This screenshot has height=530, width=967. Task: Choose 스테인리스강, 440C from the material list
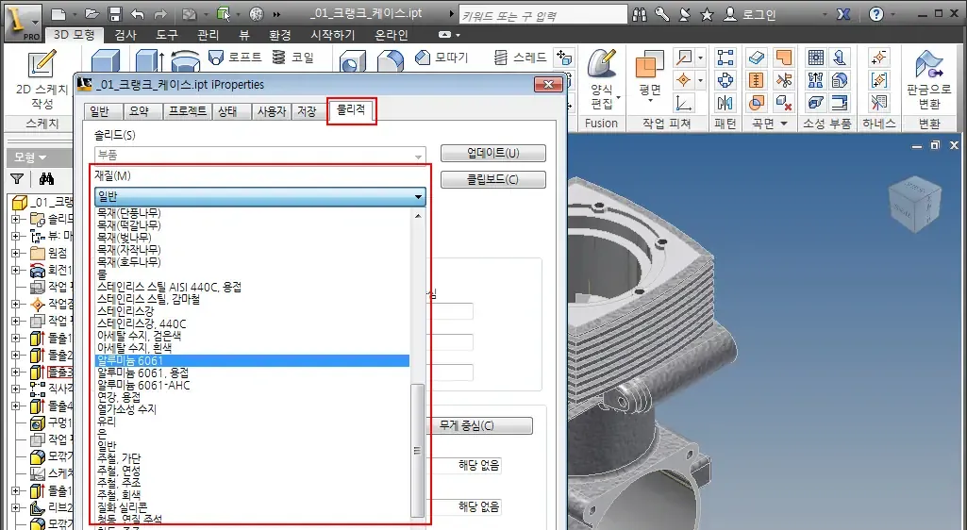pos(252,323)
